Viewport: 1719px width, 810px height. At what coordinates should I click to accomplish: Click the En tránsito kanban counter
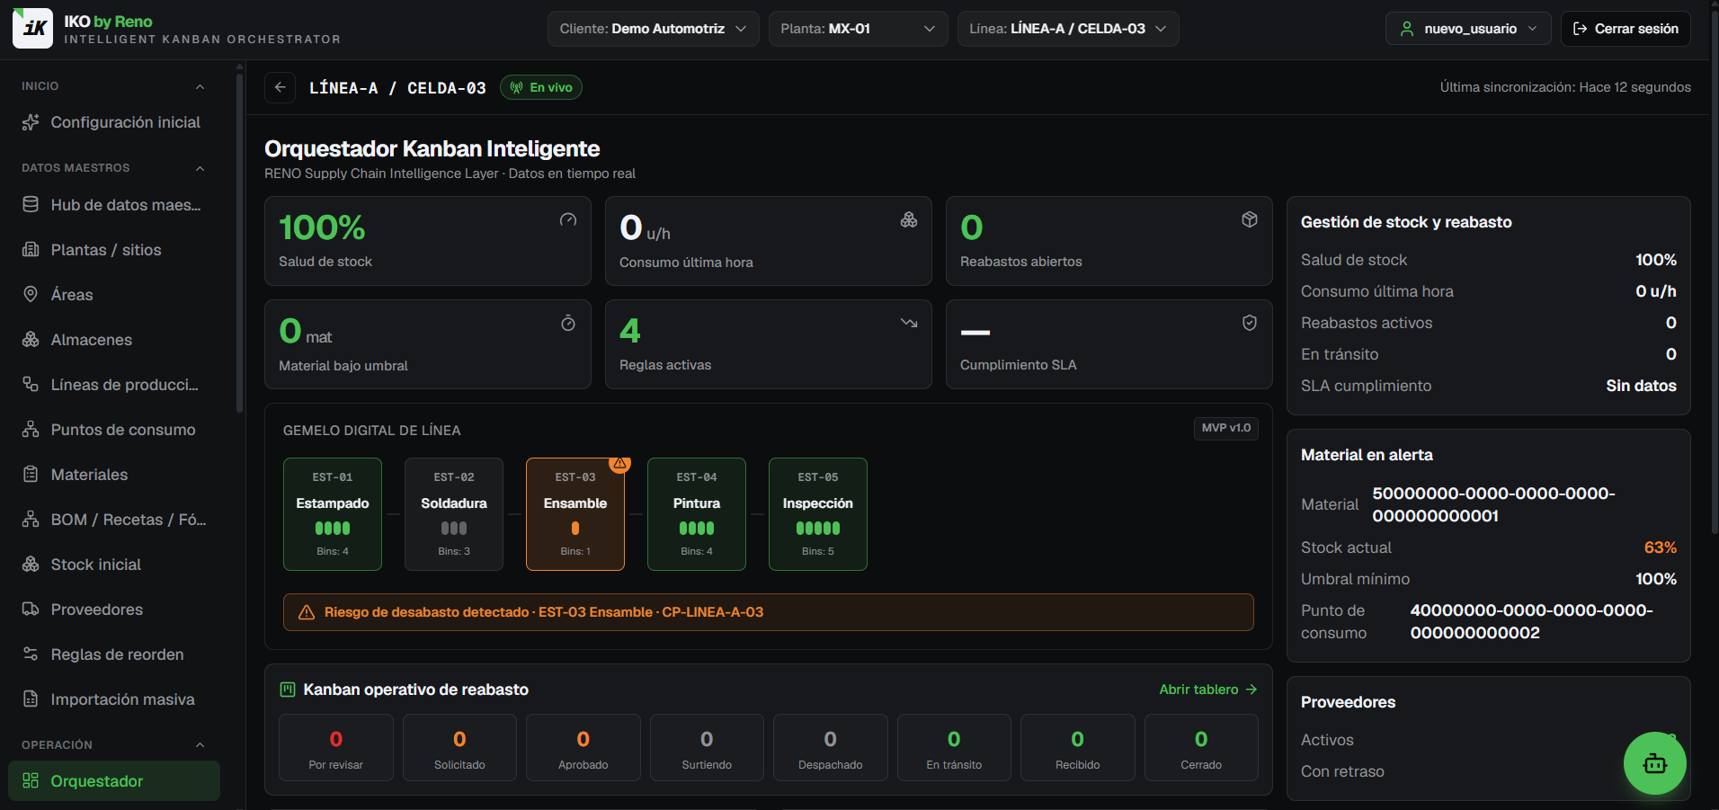tap(954, 747)
